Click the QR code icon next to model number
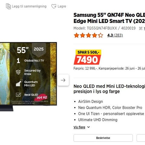Image resolution: width=145 pixels, height=145 pixels. [140, 28]
